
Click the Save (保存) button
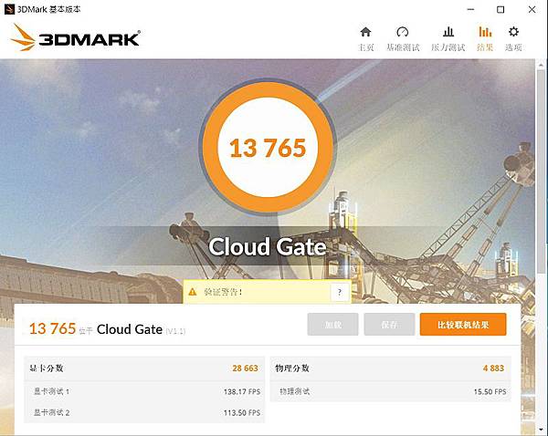pyautogui.click(x=389, y=325)
